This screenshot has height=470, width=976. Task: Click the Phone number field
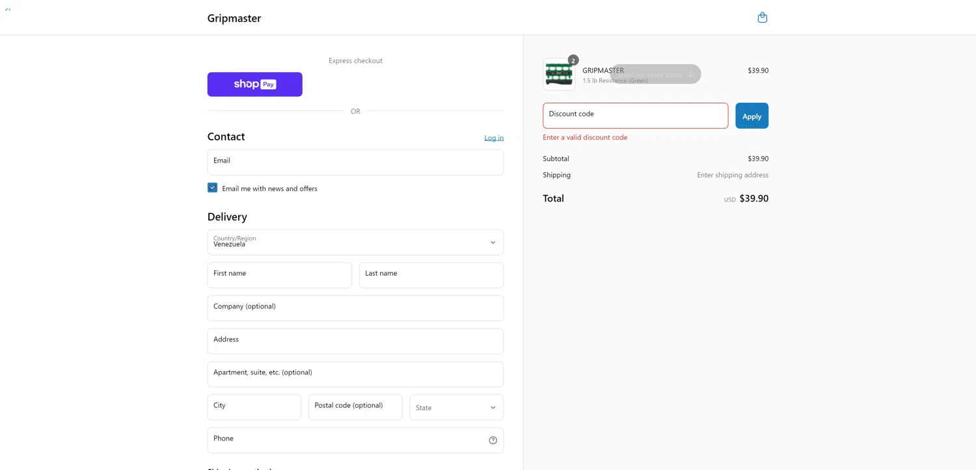coord(355,441)
